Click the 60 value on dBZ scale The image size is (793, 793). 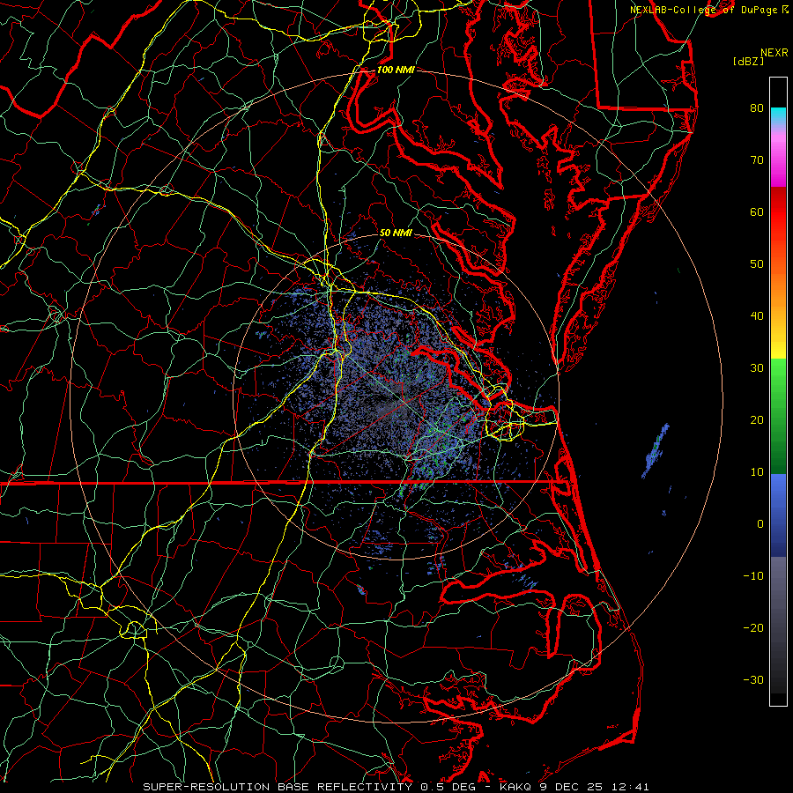(x=757, y=211)
